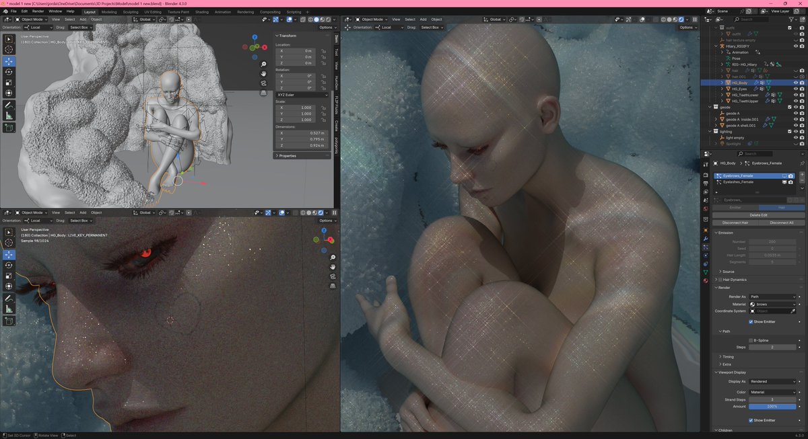This screenshot has height=439, width=808.
Task: Select the Cursor tool in top-left viewport
Action: click(x=9, y=49)
